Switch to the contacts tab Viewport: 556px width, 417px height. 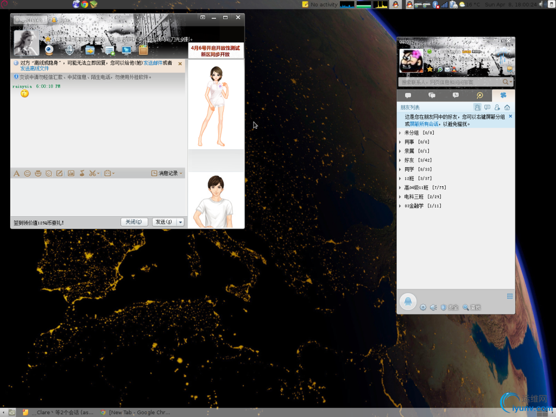pos(408,96)
